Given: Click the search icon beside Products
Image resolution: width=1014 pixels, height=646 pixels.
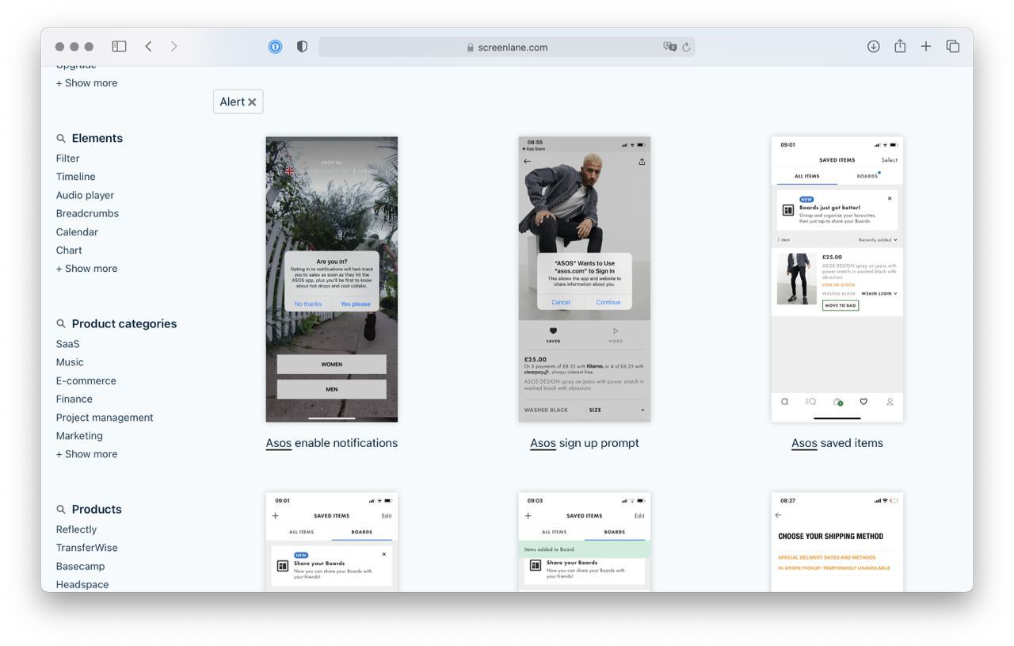Looking at the screenshot, I should pyautogui.click(x=61, y=509).
